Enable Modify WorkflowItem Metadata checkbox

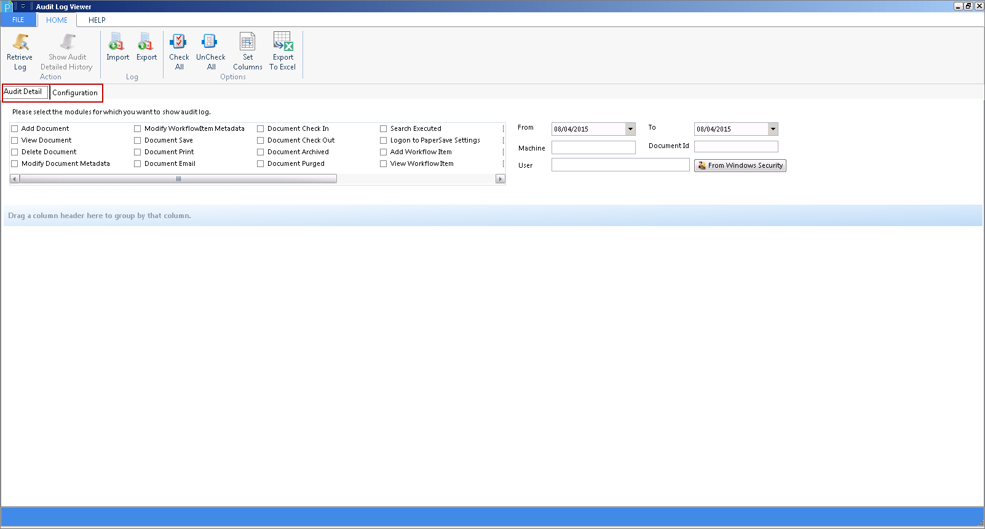pos(137,129)
